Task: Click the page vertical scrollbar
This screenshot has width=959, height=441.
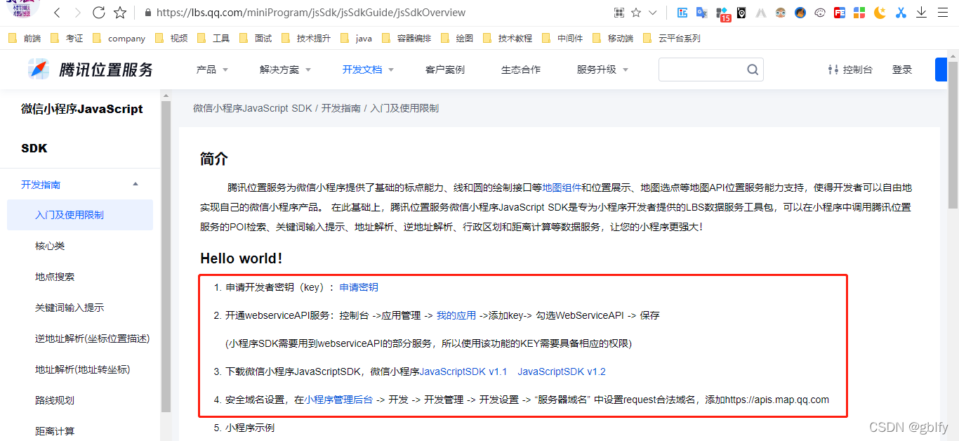Action: point(953,135)
